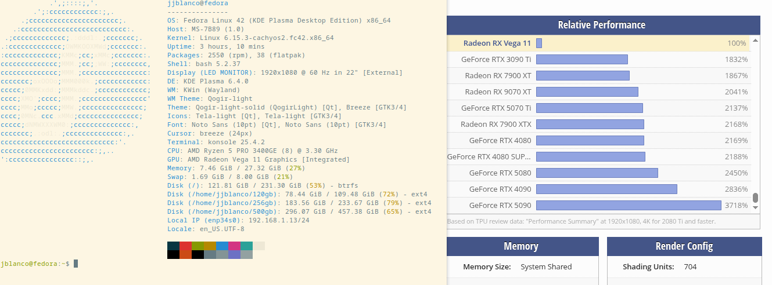Select the plain GeForce RTX 4080 row label
The height and width of the screenshot is (285, 772).
click(x=500, y=140)
